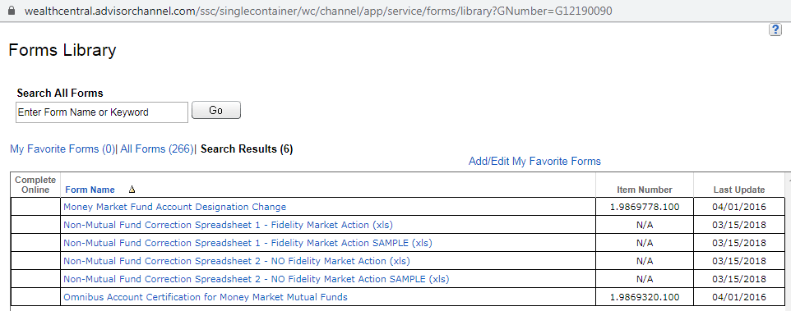Click the sort triangle beside Form Name
This screenshot has width=791, height=311.
click(x=132, y=190)
